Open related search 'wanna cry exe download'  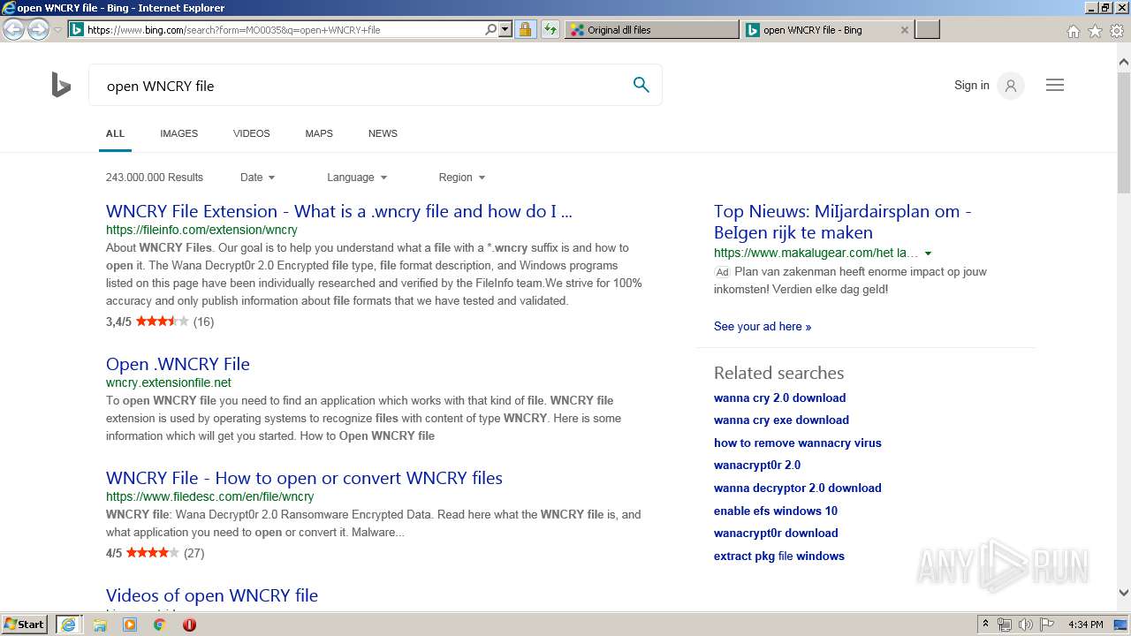coord(781,420)
